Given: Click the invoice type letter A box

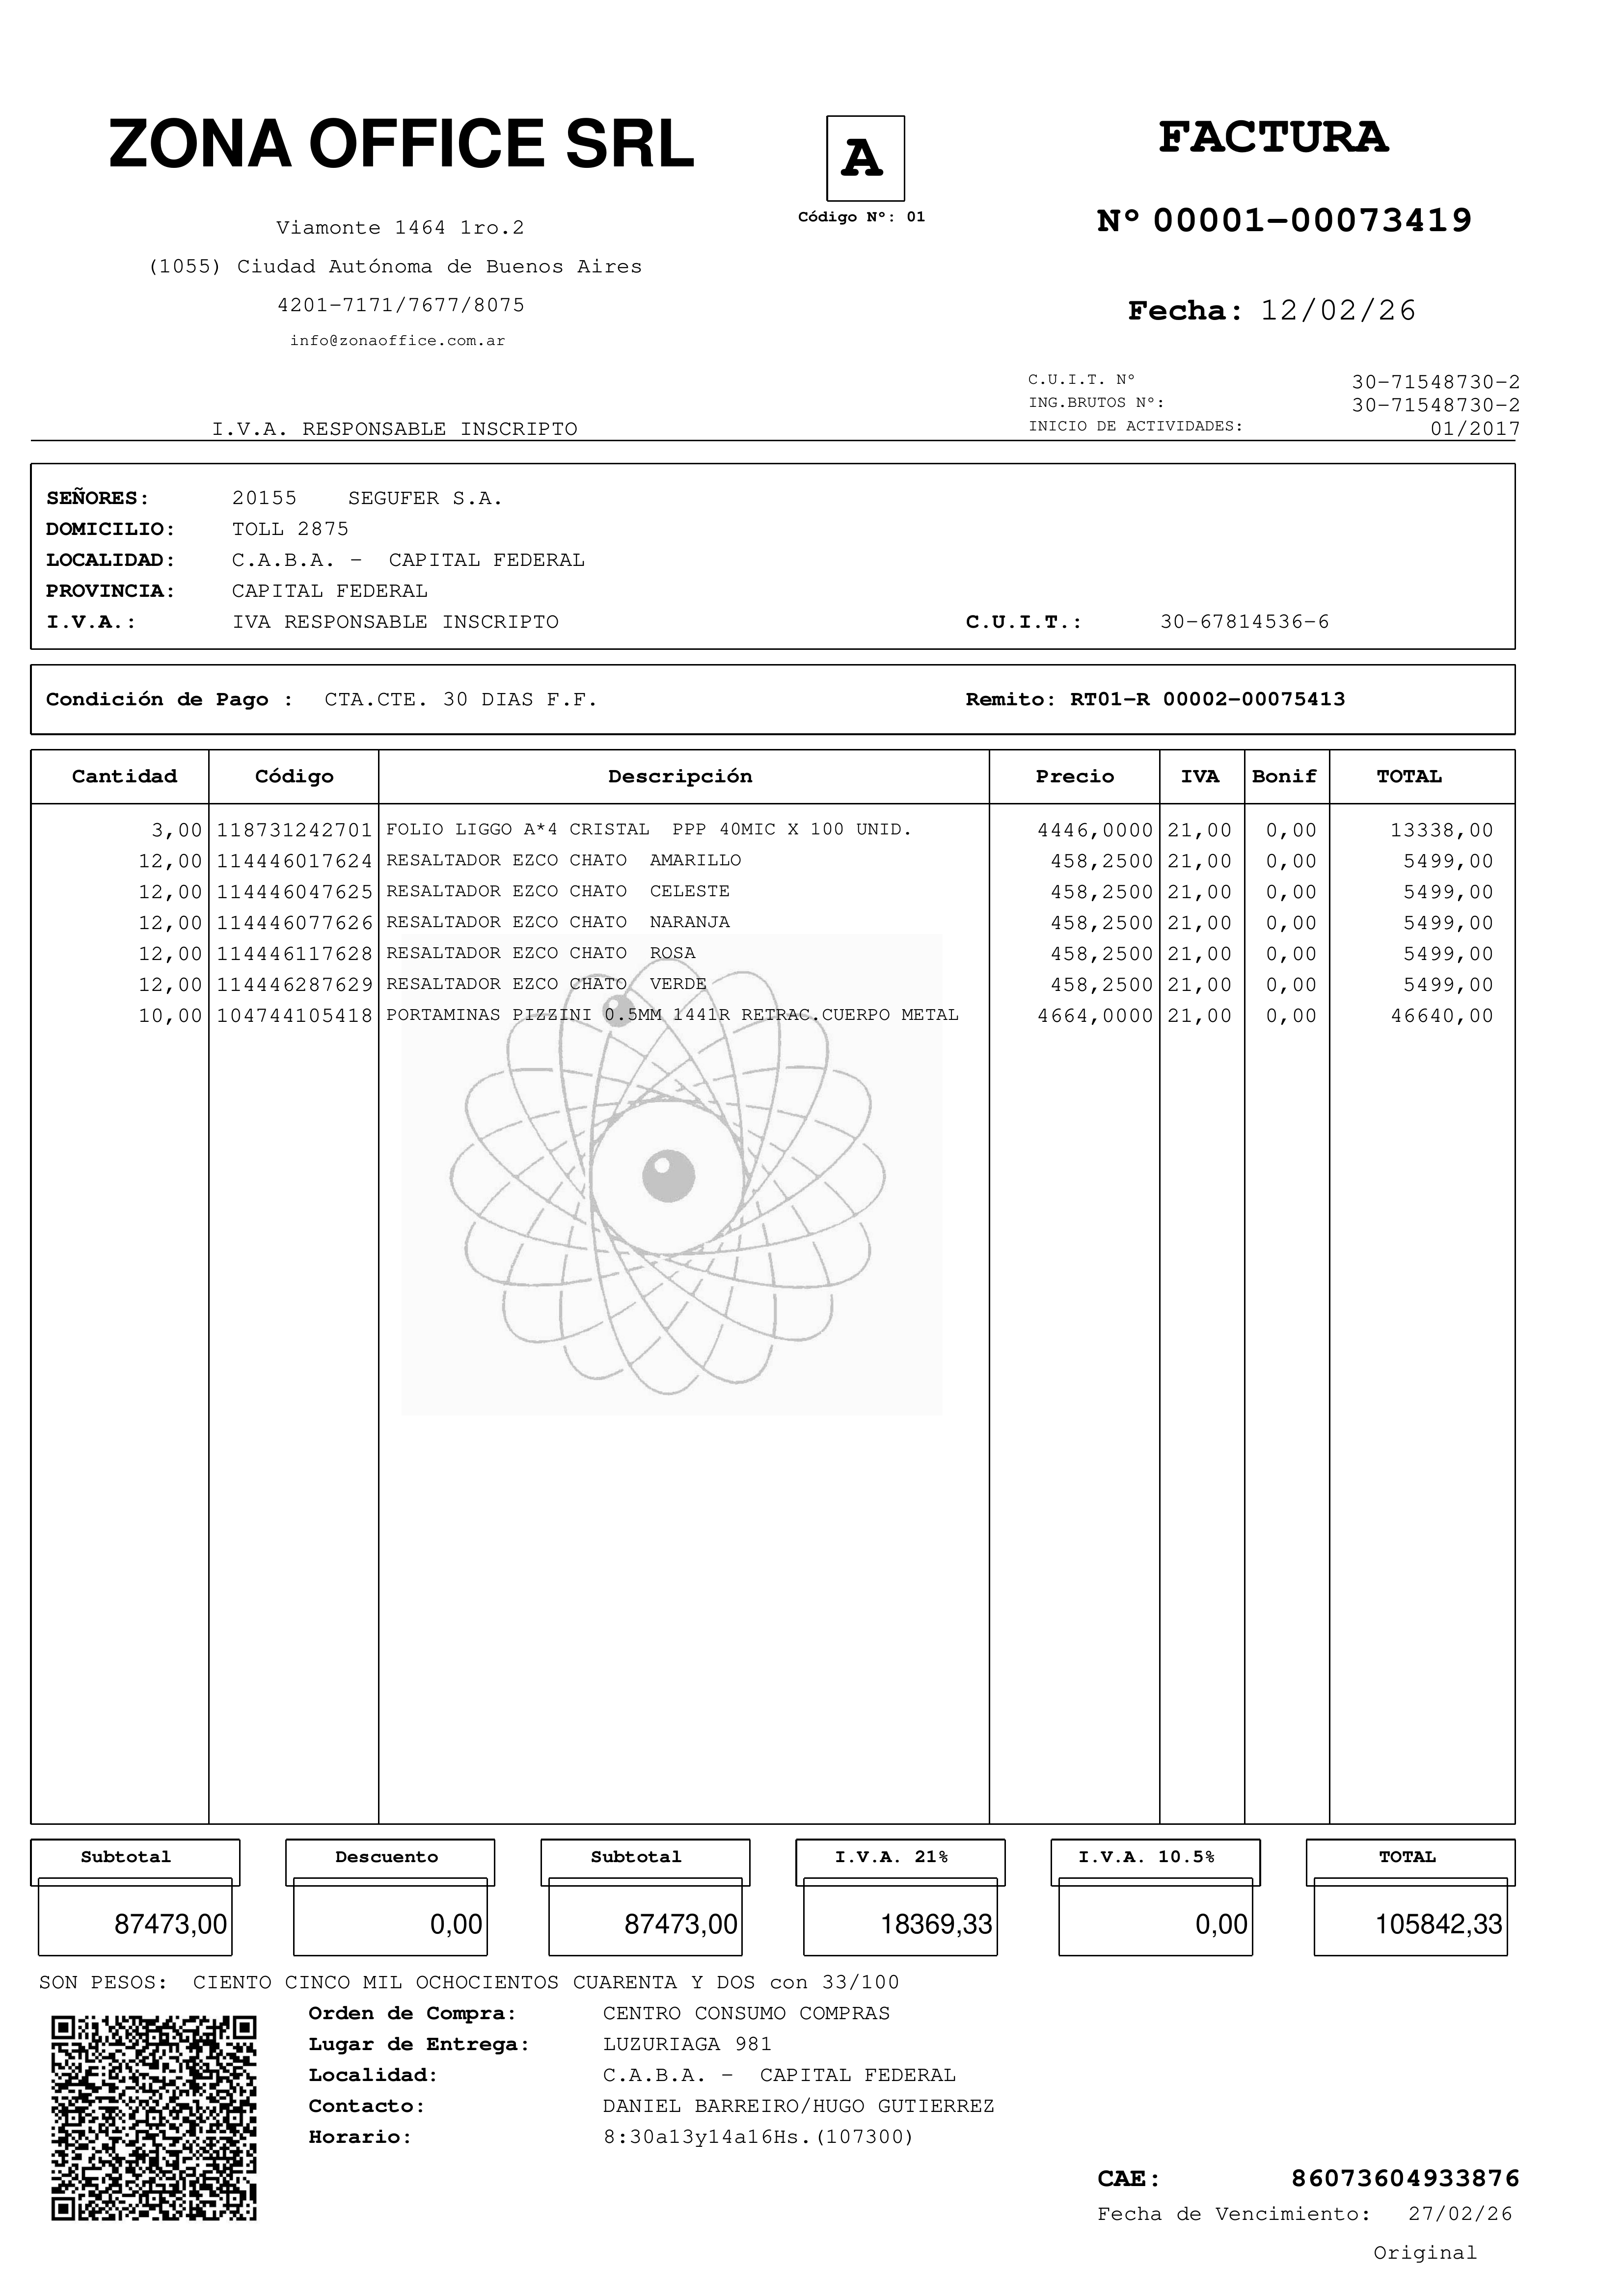Looking at the screenshot, I should [x=865, y=158].
